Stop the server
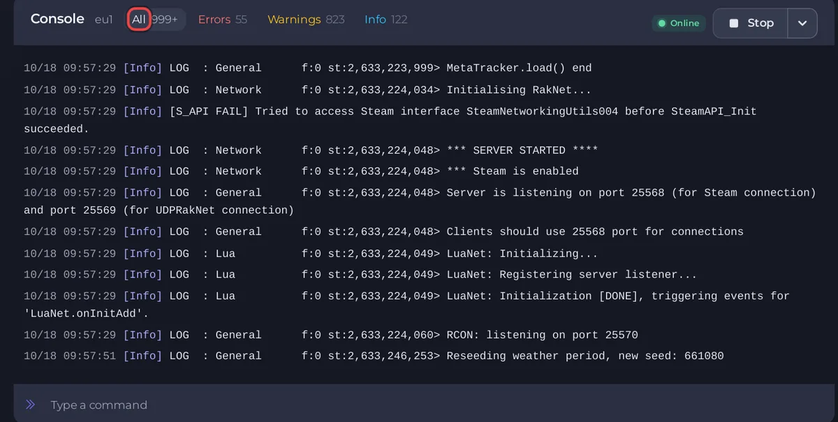This screenshot has height=422, width=838. click(x=751, y=23)
